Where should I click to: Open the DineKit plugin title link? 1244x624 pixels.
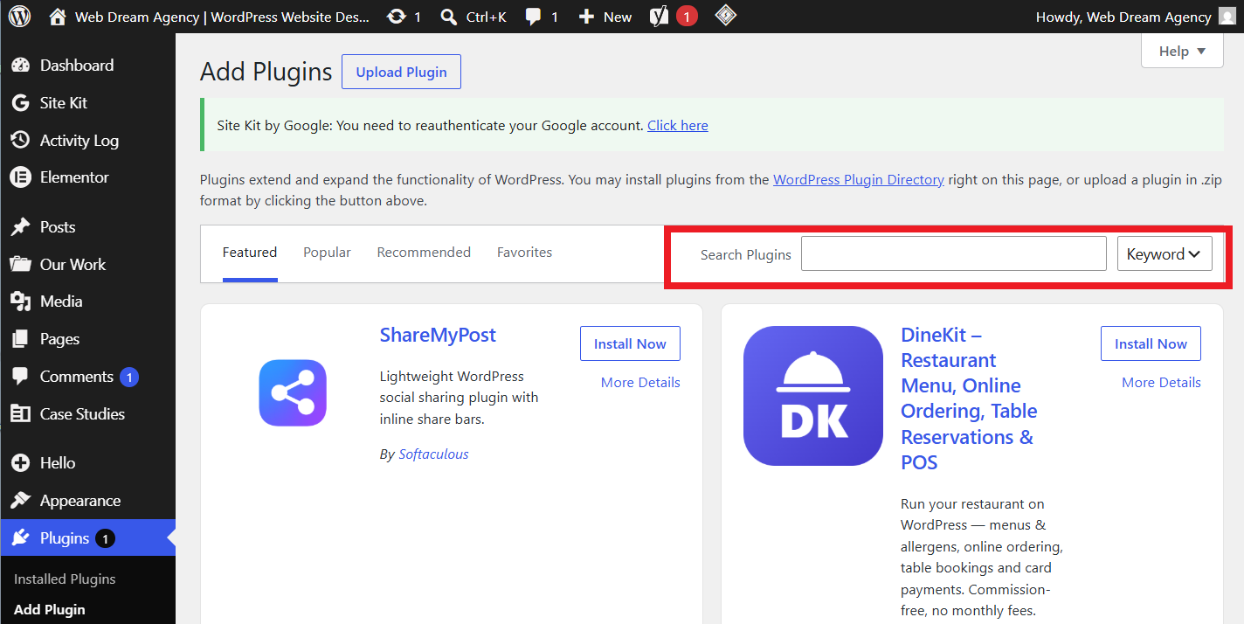pyautogui.click(x=969, y=399)
